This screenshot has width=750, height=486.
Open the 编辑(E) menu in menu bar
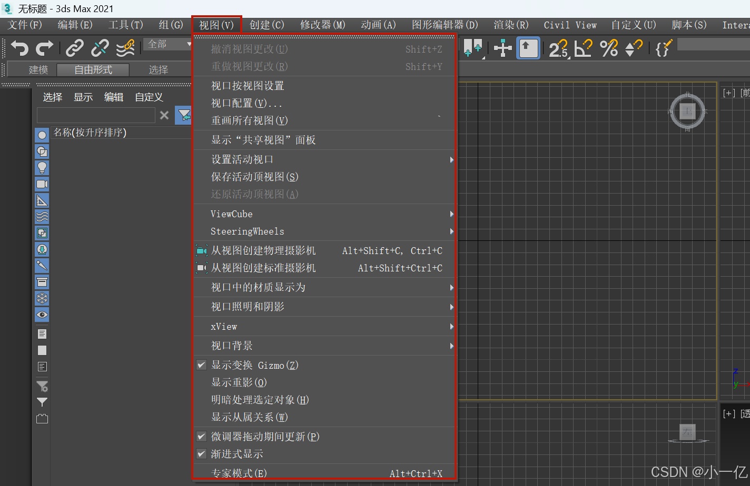point(75,25)
